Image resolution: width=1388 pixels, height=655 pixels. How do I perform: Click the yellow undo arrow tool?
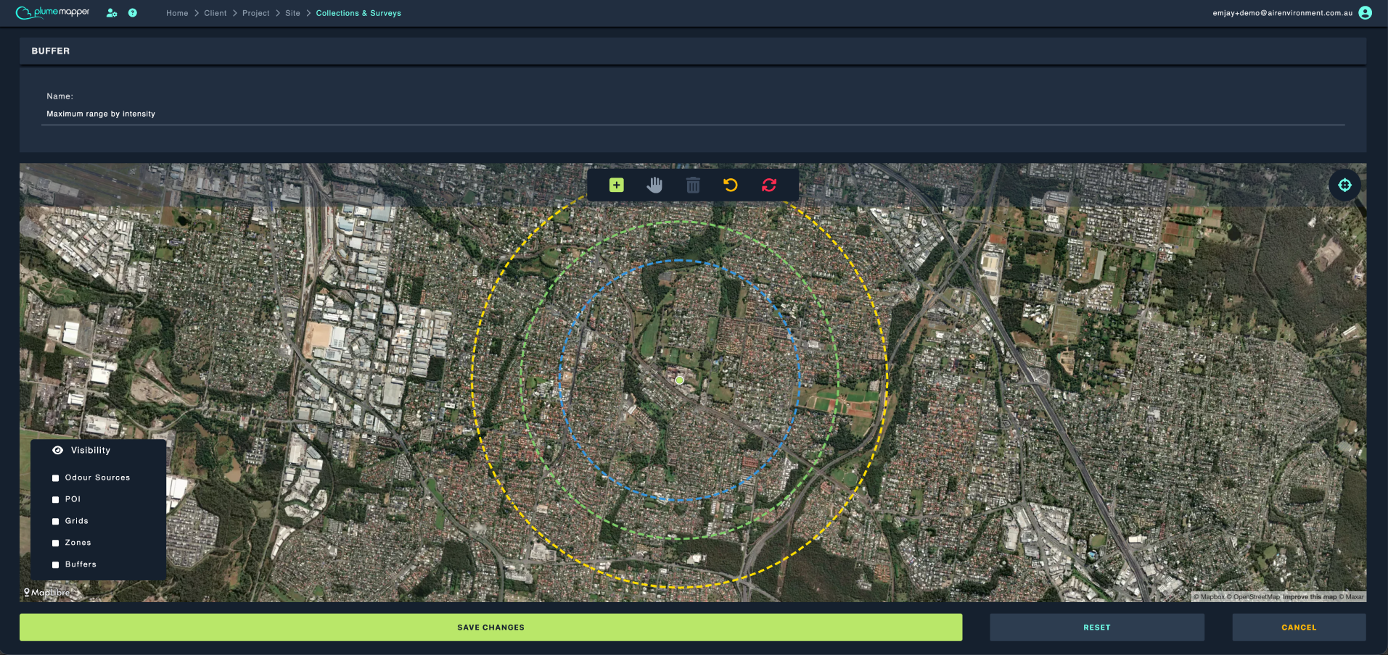pos(731,185)
